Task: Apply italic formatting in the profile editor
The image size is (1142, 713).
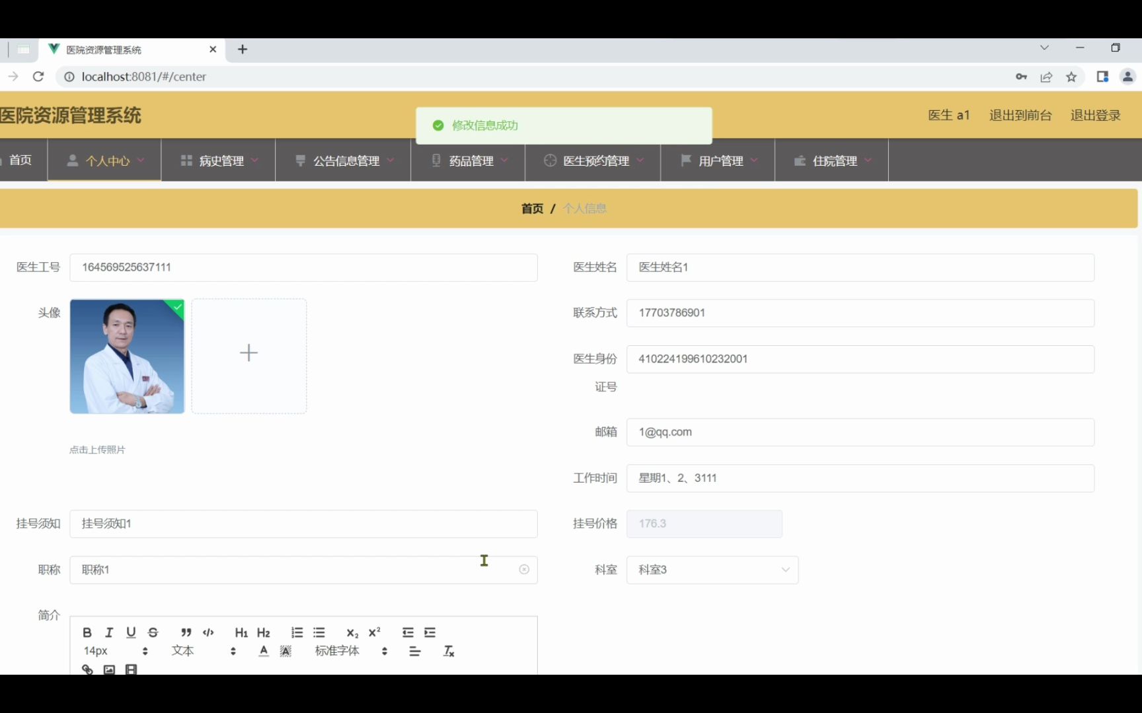Action: pyautogui.click(x=109, y=632)
